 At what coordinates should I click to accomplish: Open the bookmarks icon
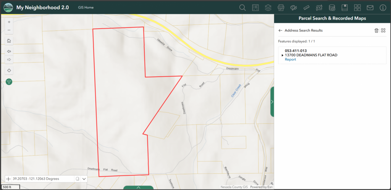[344, 8]
